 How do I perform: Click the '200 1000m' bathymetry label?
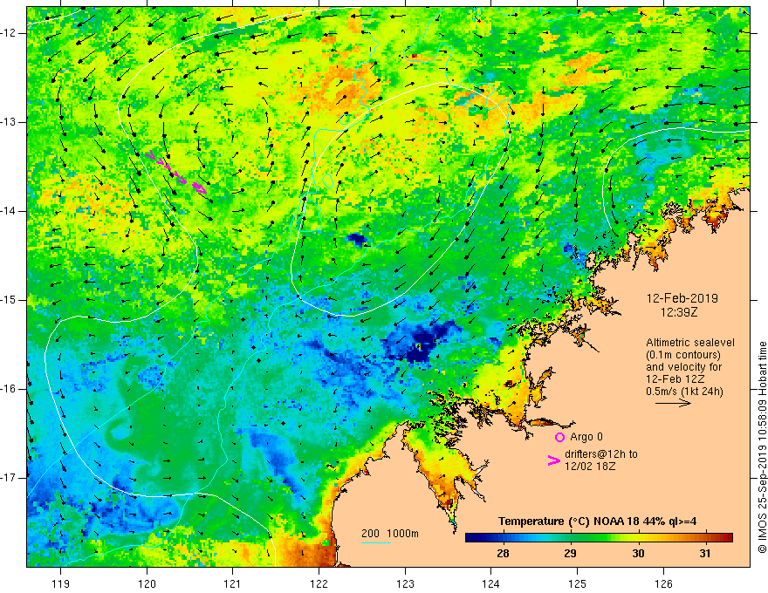pos(390,534)
